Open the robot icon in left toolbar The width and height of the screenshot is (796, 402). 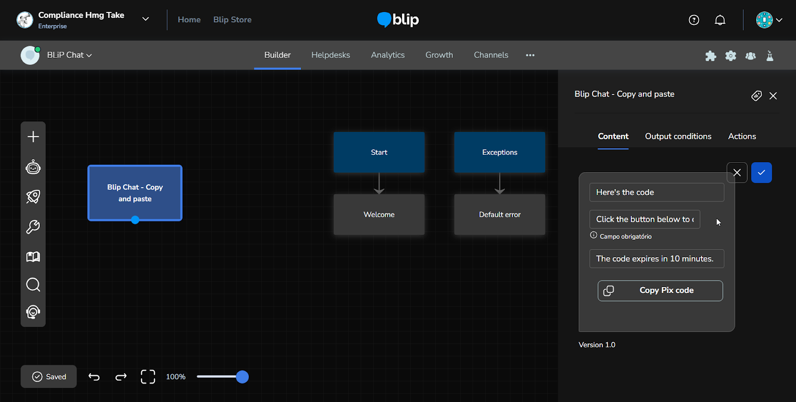pos(33,167)
